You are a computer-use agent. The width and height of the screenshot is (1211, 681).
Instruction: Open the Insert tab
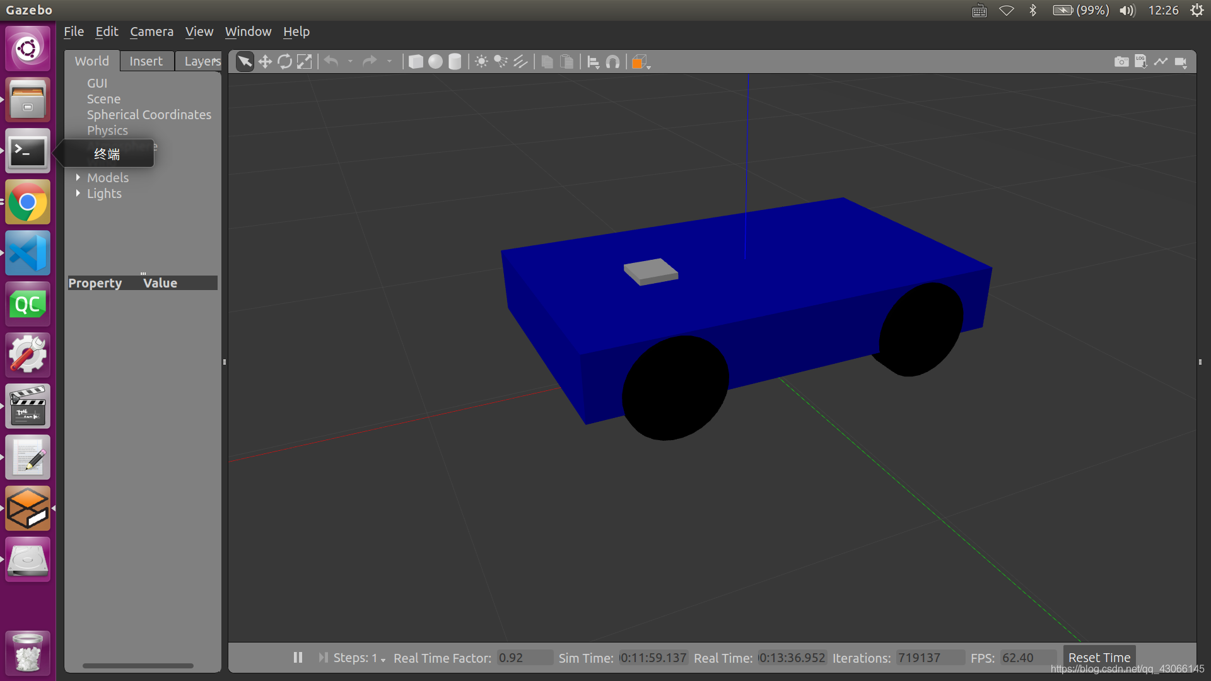[146, 60]
